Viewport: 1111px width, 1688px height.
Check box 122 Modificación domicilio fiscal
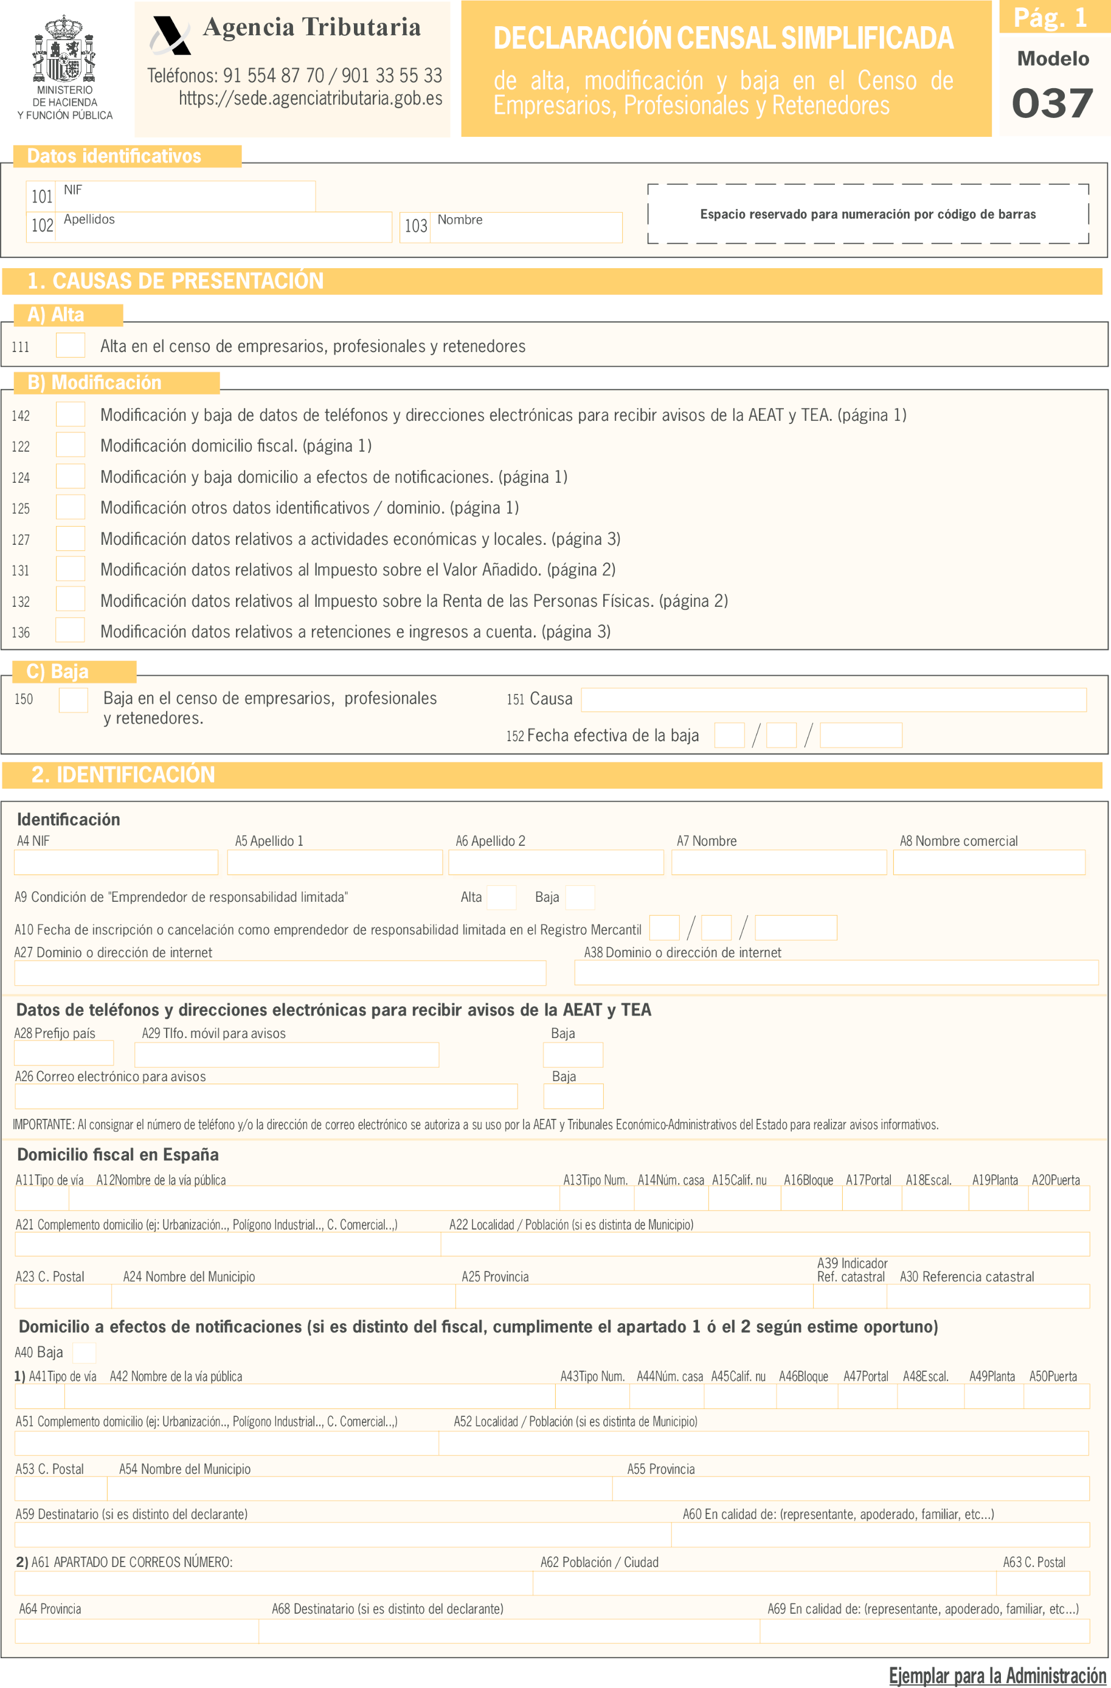71,444
